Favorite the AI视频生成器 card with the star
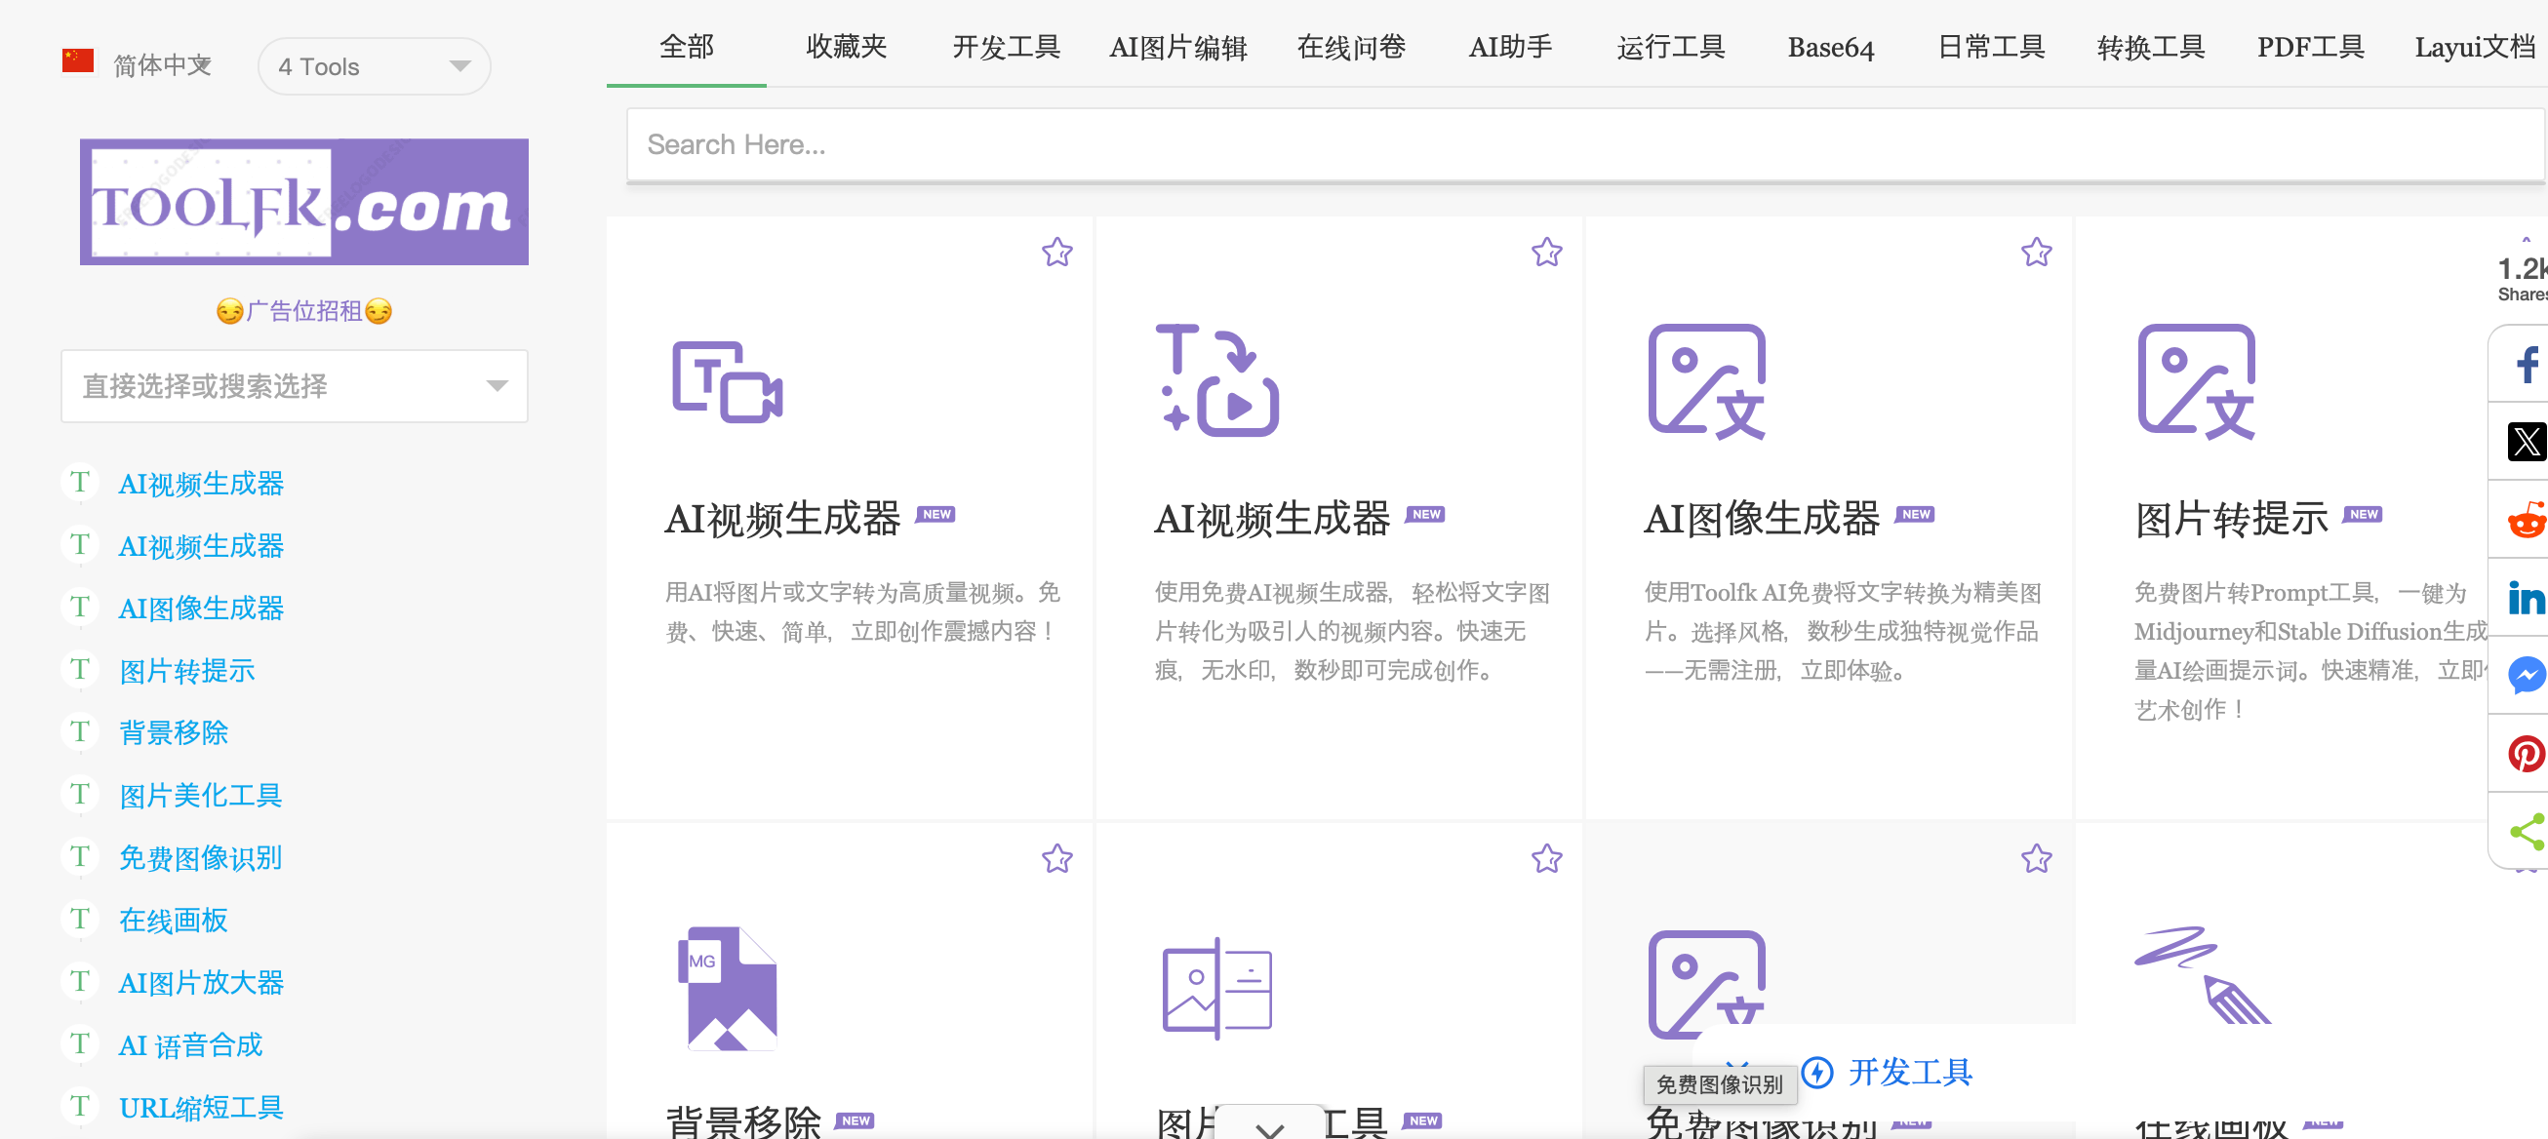Screen dimensions: 2548x1139 (x=1056, y=254)
